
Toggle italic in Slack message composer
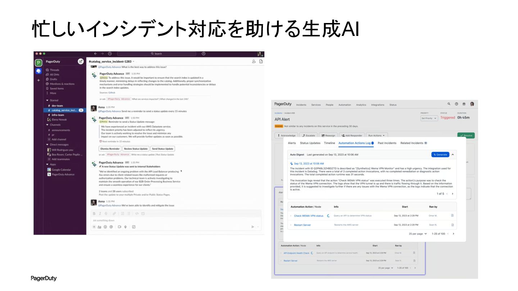point(100,213)
